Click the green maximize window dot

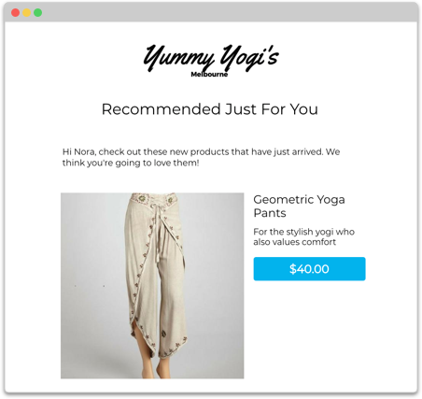point(37,12)
